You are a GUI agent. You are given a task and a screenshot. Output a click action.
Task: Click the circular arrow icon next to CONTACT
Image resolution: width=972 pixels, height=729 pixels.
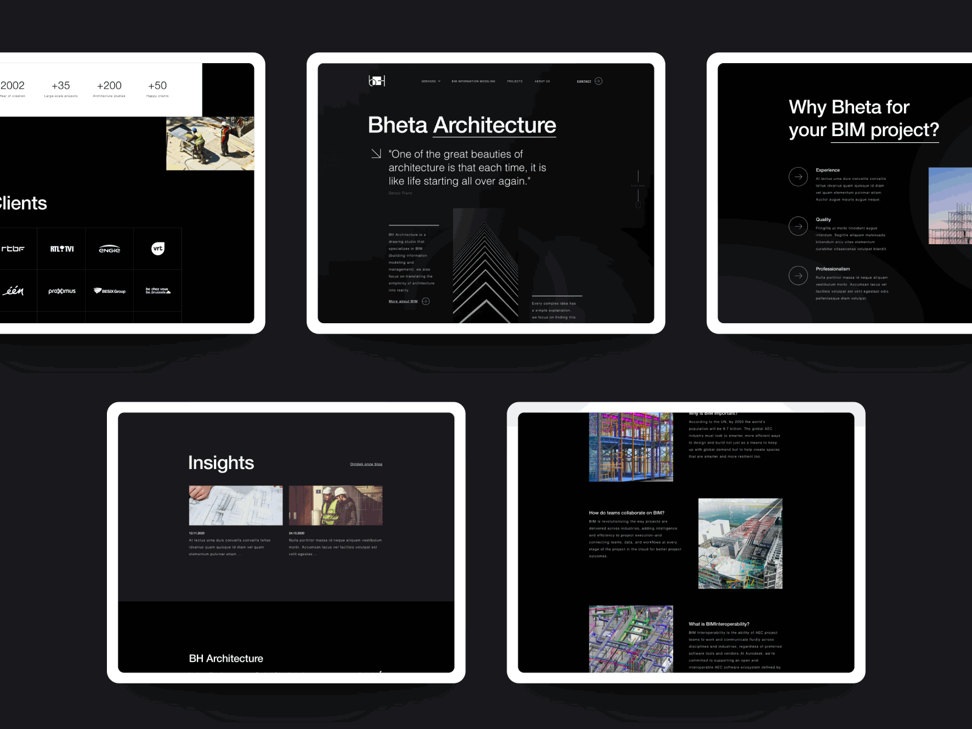pyautogui.click(x=599, y=81)
